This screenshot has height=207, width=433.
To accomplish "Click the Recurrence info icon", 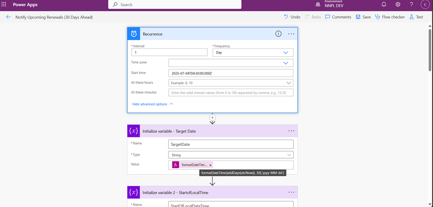I will [278, 34].
